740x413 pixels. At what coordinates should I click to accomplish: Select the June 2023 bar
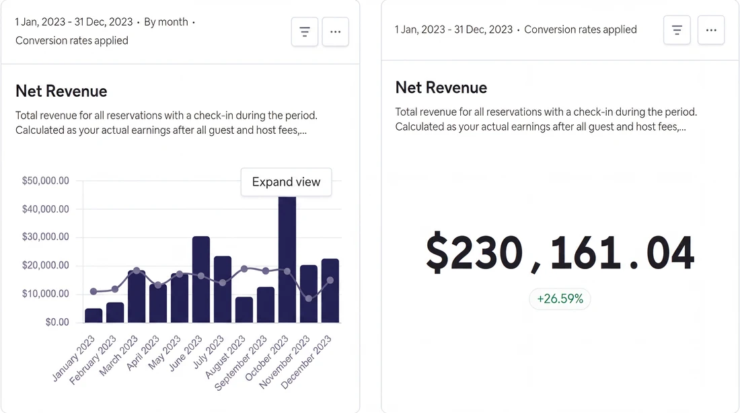tap(201, 279)
